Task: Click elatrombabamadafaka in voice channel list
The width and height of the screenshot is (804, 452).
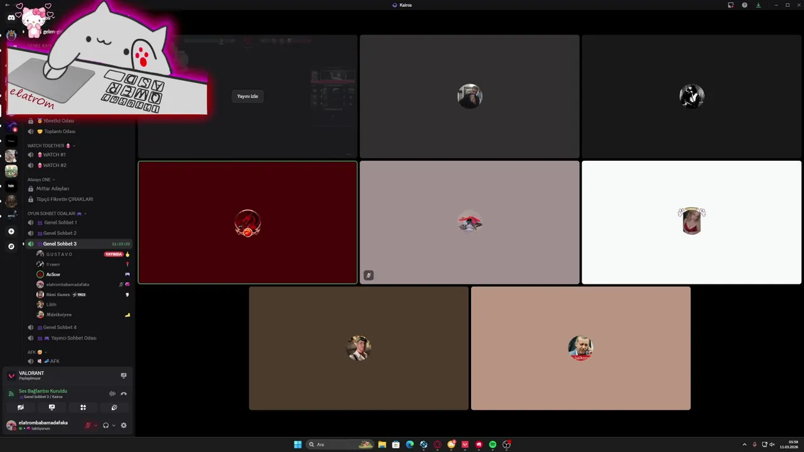Action: pyautogui.click(x=68, y=284)
